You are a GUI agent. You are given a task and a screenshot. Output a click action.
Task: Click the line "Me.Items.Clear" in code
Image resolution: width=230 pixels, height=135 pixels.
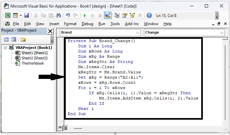tap(97, 67)
